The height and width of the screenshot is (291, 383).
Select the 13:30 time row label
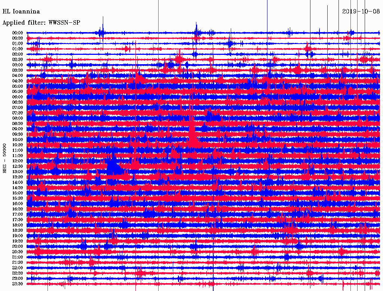click(18, 177)
